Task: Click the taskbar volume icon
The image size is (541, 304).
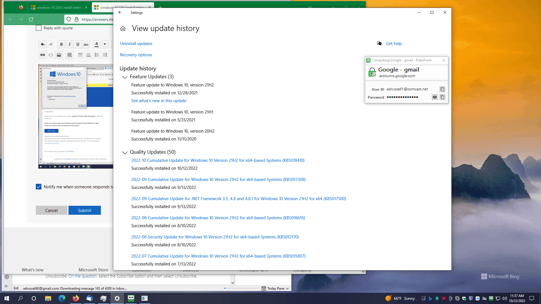Action: (x=505, y=298)
